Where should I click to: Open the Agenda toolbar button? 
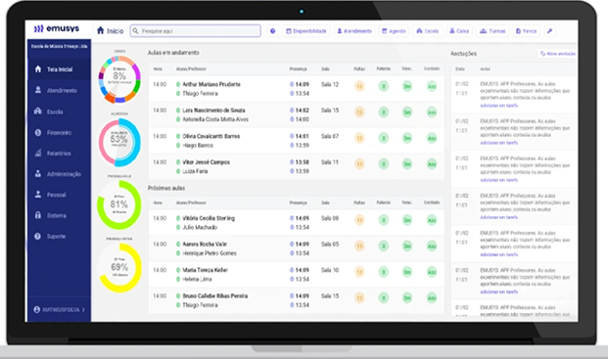[394, 31]
